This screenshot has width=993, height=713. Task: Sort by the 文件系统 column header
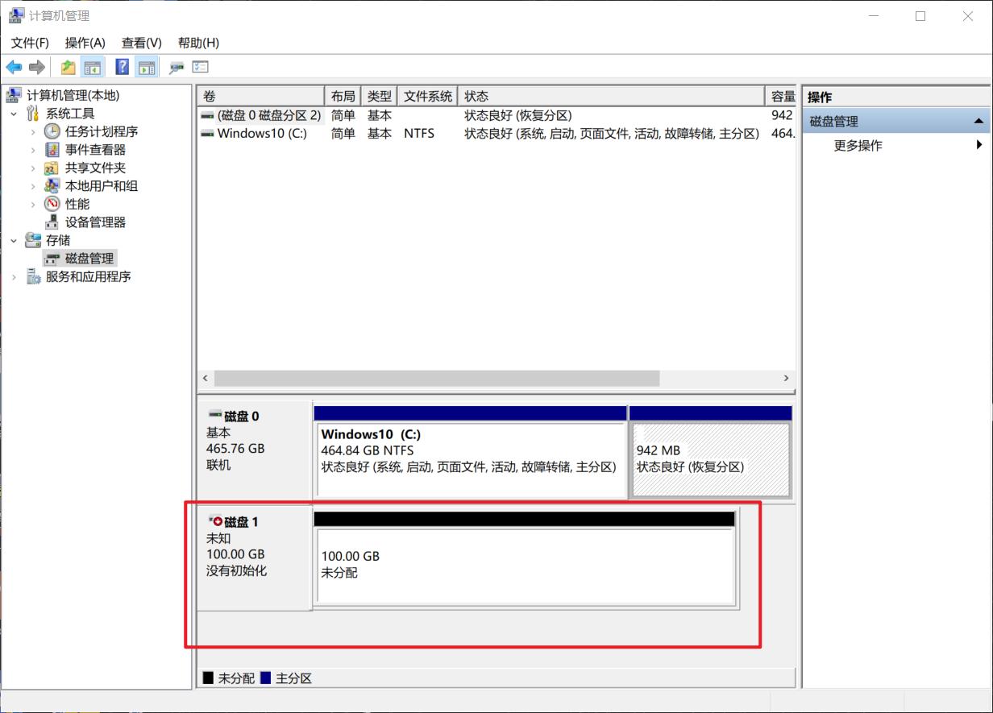tap(428, 96)
